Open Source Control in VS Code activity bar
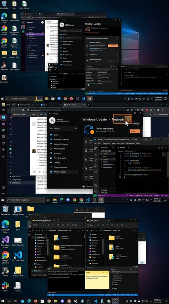This screenshot has width=169, height=304. point(96,160)
